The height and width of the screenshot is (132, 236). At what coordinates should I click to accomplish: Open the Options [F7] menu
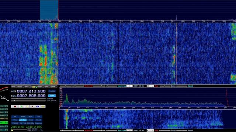coord(4,112)
